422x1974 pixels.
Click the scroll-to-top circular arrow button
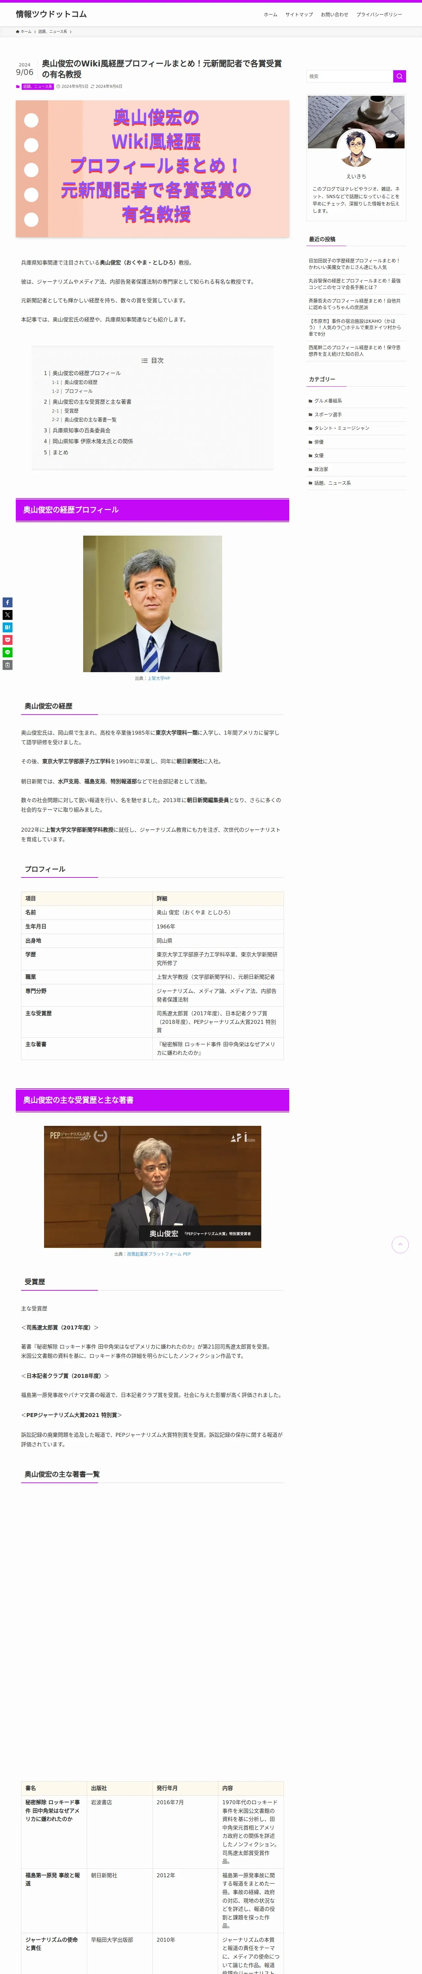[x=400, y=1245]
